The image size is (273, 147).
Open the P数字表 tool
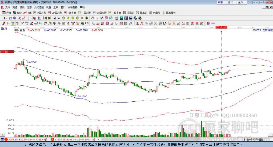70,13
